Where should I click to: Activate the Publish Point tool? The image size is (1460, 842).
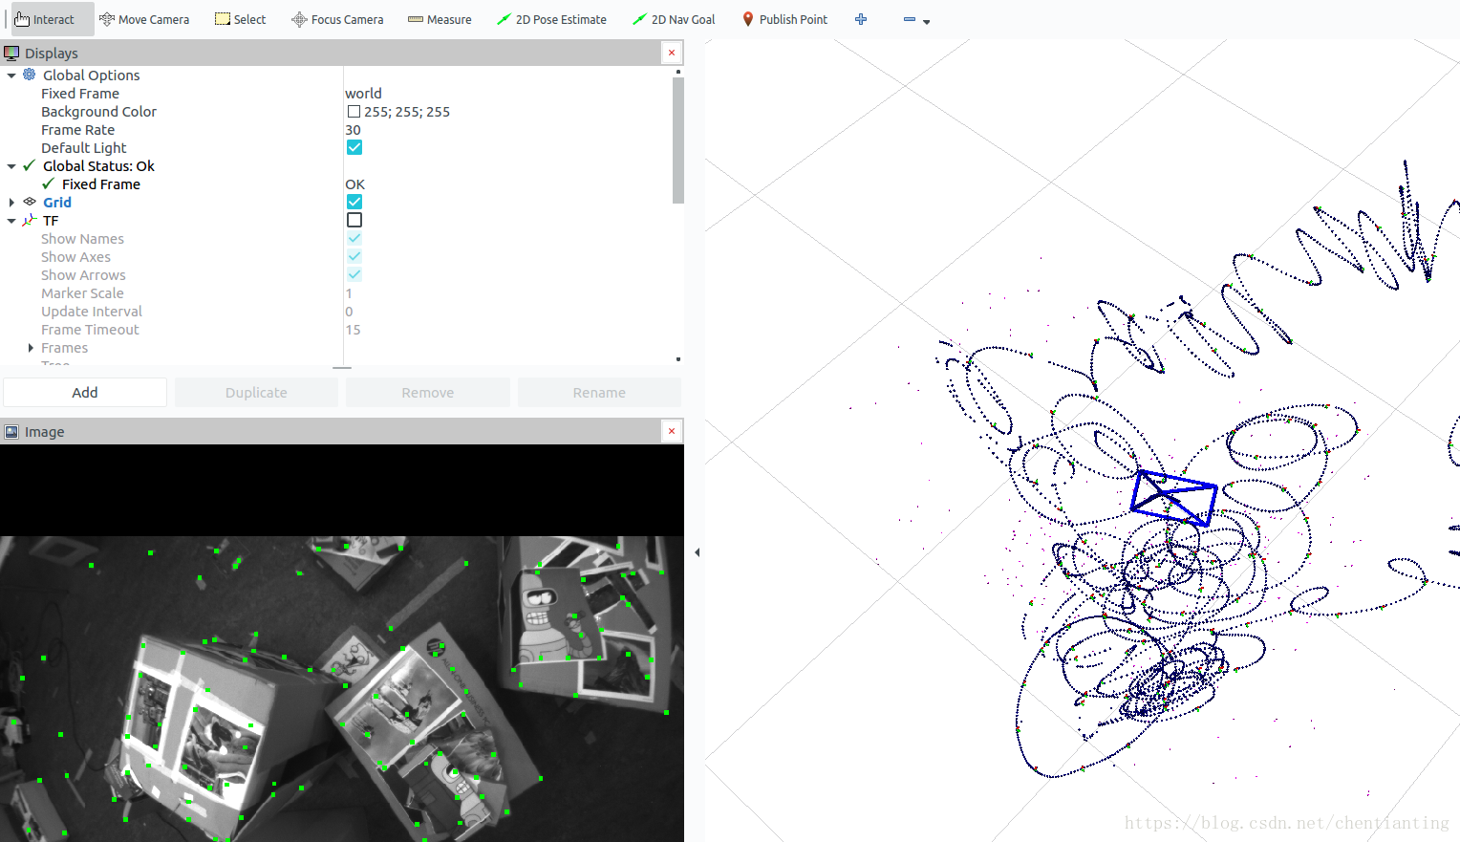coord(784,19)
